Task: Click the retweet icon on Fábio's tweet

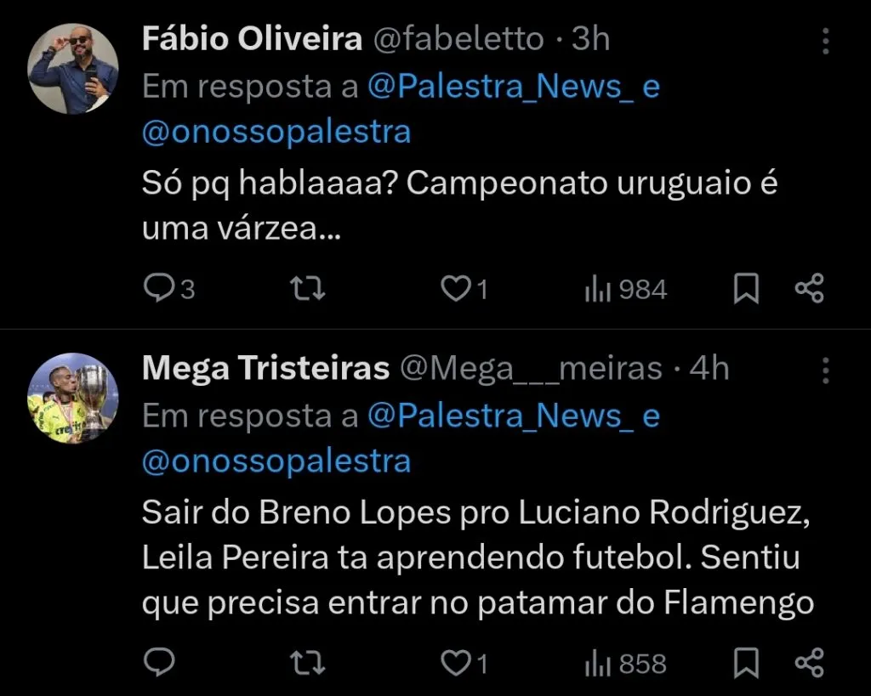Action: tap(308, 288)
